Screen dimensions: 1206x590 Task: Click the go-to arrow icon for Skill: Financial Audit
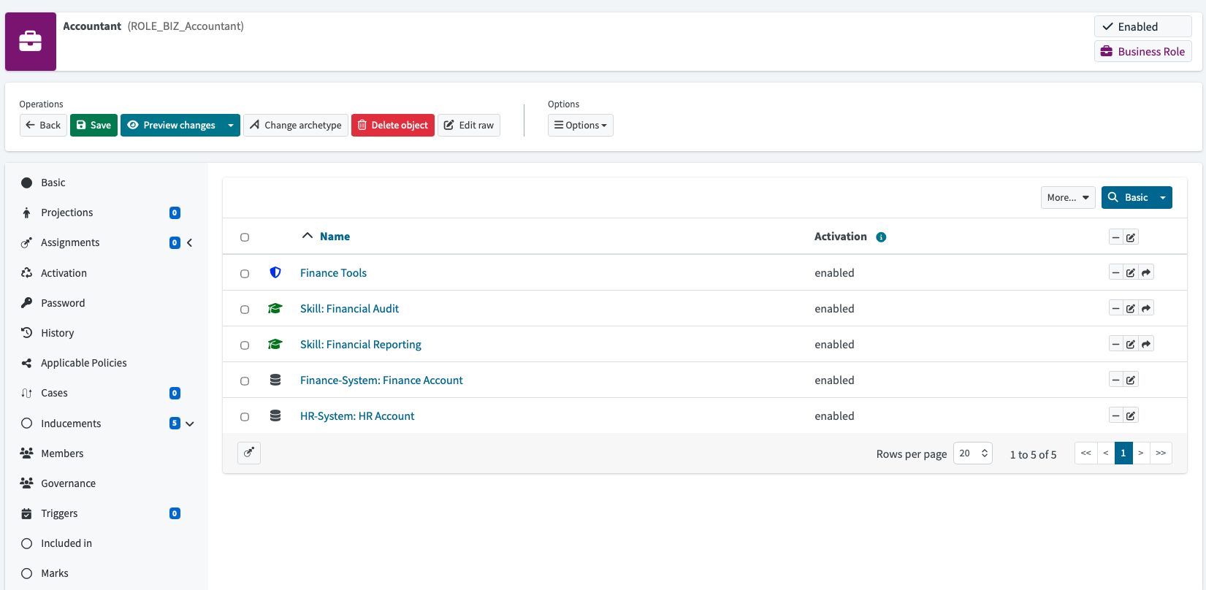pos(1146,308)
